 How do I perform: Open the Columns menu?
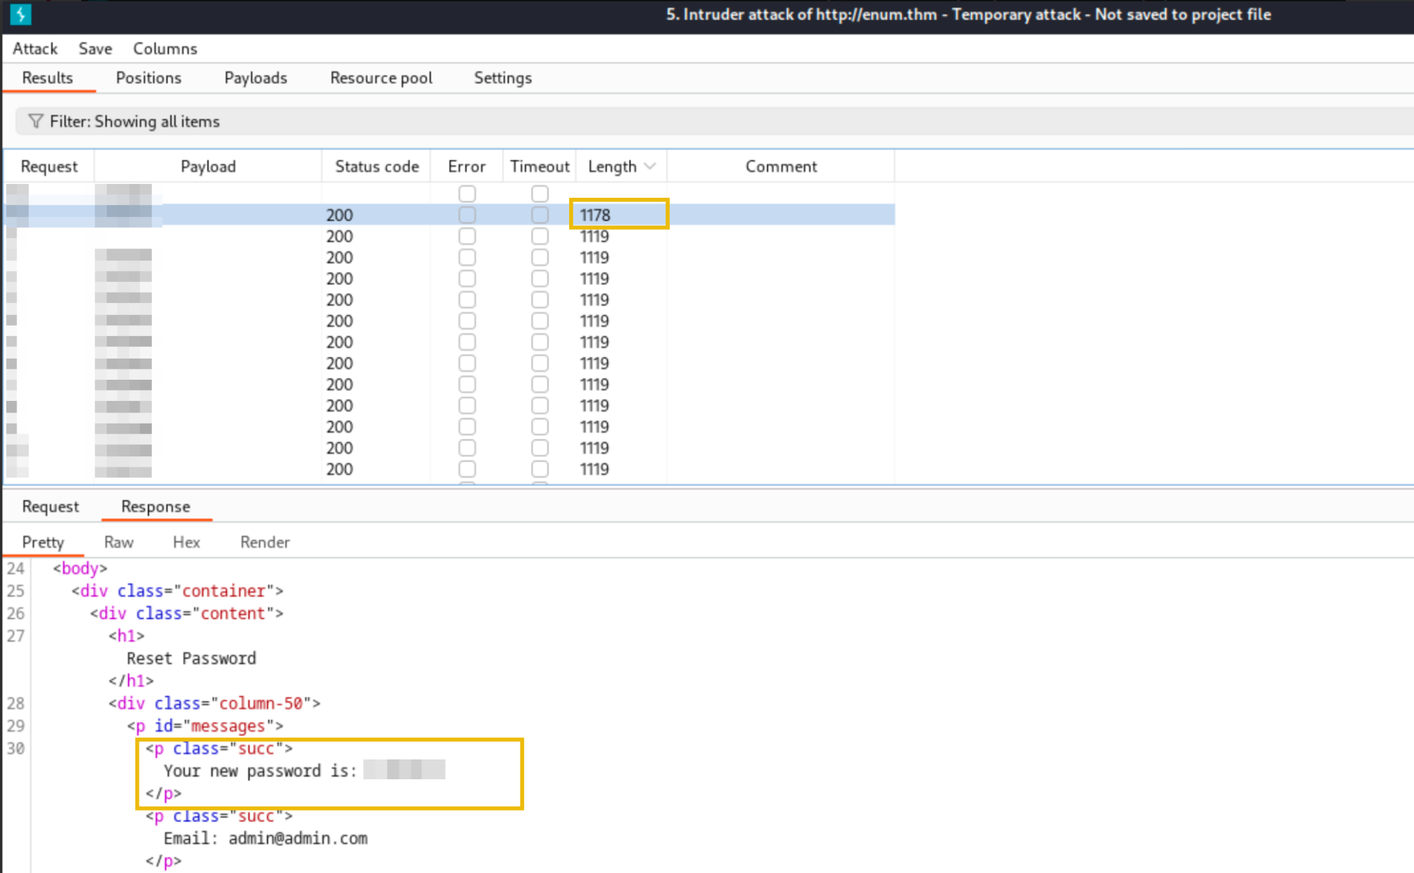165,49
